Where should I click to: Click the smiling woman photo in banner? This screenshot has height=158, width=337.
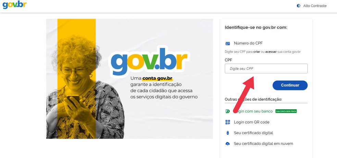click(85, 88)
